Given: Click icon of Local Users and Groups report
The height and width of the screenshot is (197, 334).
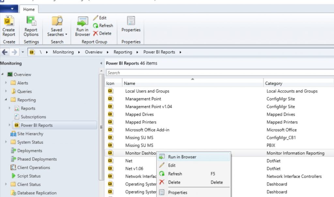Looking at the screenshot, I should point(110,91).
